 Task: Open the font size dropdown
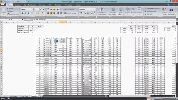(x=38, y=9)
